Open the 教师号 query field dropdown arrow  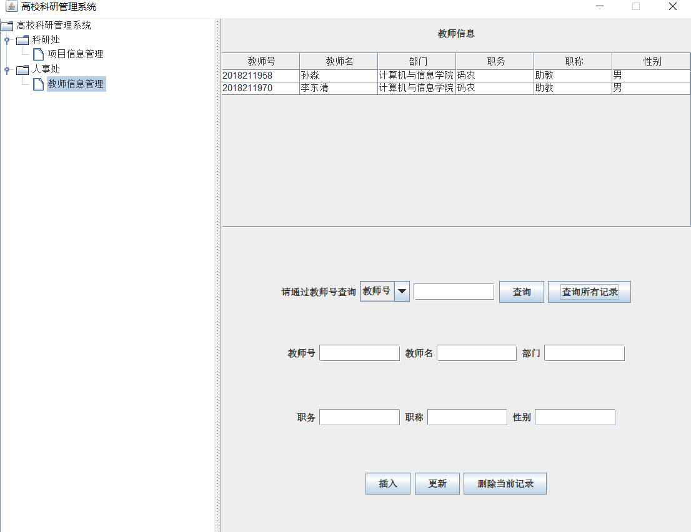402,291
